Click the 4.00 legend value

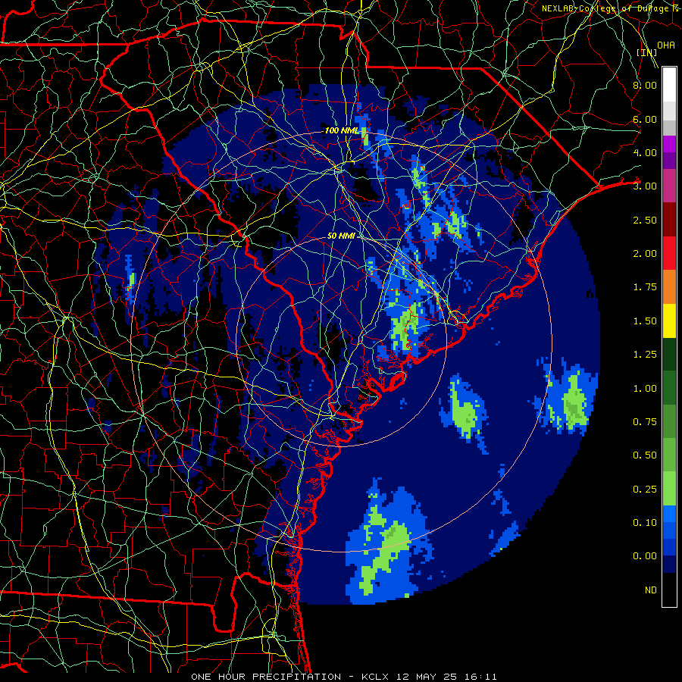(x=645, y=152)
